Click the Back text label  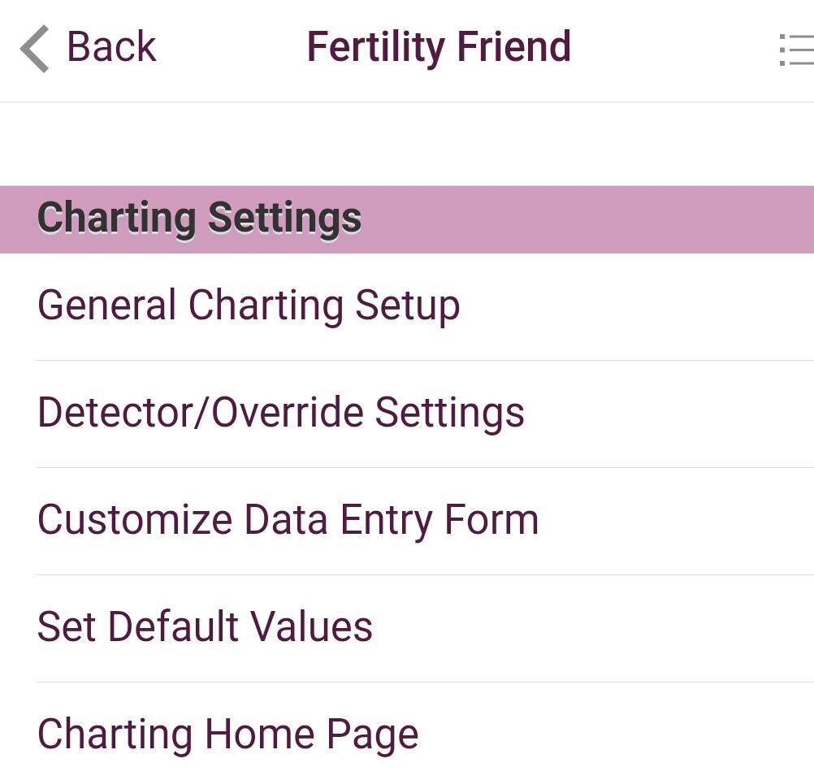pyautogui.click(x=110, y=47)
